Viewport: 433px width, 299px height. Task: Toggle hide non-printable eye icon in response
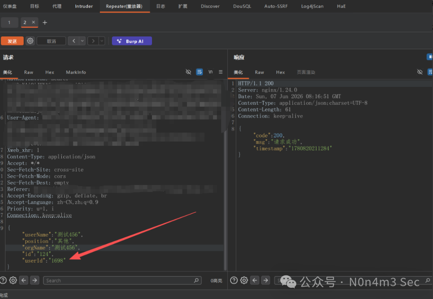tap(420, 72)
